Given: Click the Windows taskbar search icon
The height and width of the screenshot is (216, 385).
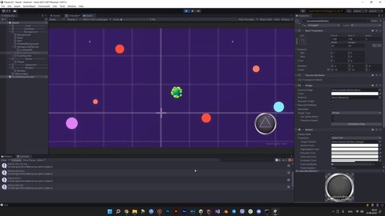Looking at the screenshot, I should coord(118,211).
